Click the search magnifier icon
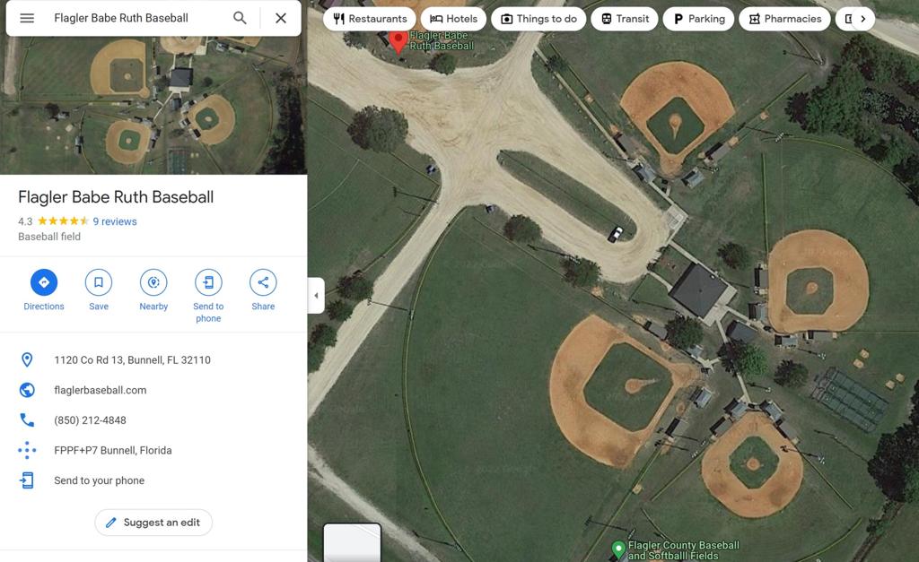This screenshot has height=562, width=919. point(240,18)
